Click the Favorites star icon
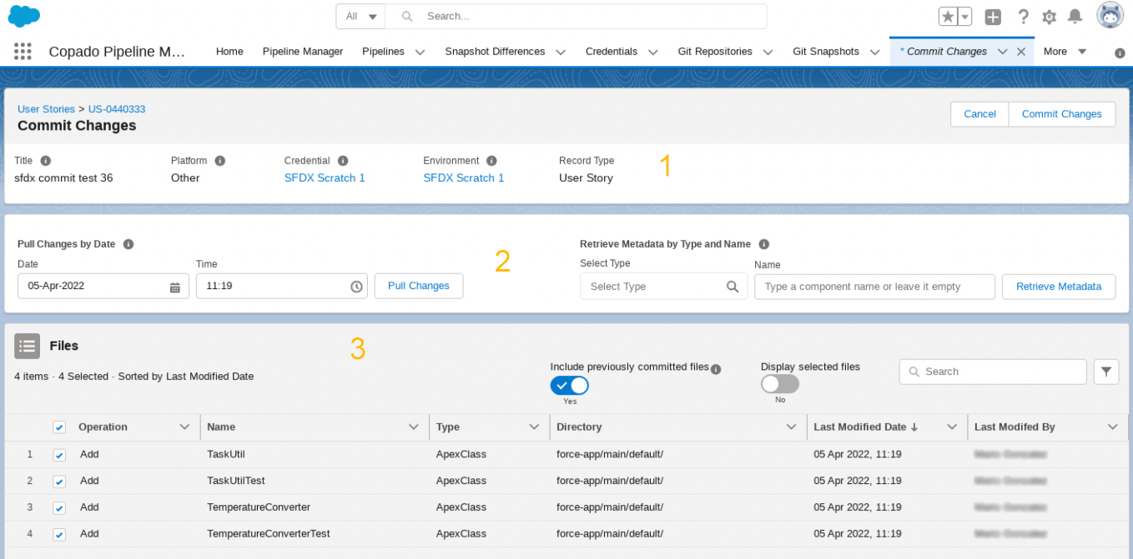The image size is (1133, 559). click(948, 17)
